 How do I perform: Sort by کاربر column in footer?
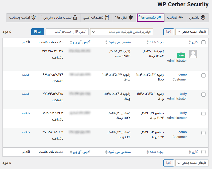tap(195, 152)
